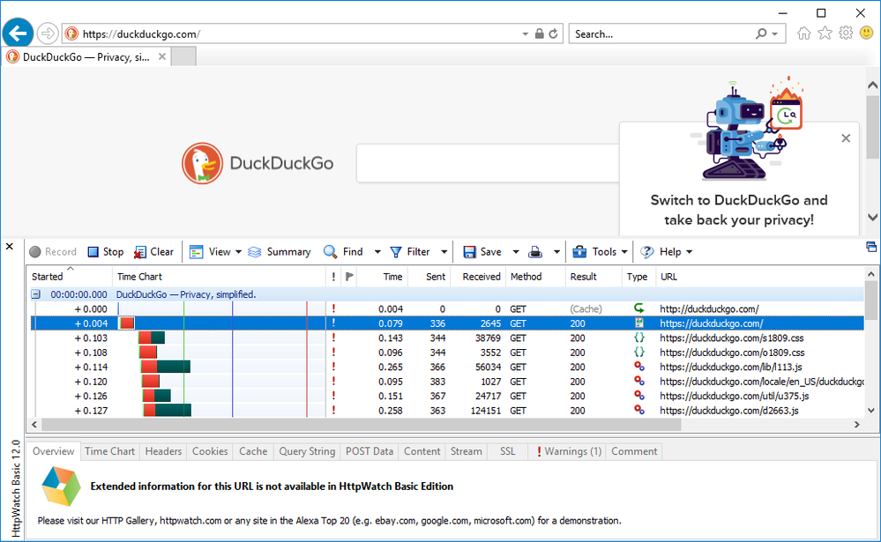Image resolution: width=881 pixels, height=542 pixels.
Task: Refresh the page via address bar reload icon
Action: point(554,33)
